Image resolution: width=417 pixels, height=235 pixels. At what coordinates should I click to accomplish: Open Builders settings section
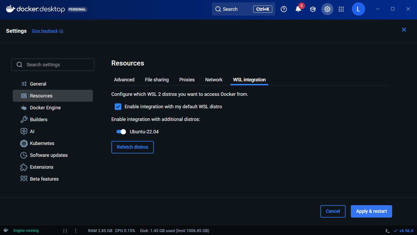[53, 119]
